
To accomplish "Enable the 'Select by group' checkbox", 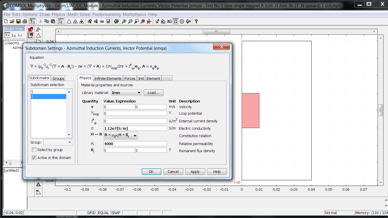I will [34, 150].
